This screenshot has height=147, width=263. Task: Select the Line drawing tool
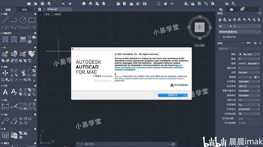coord(5,20)
